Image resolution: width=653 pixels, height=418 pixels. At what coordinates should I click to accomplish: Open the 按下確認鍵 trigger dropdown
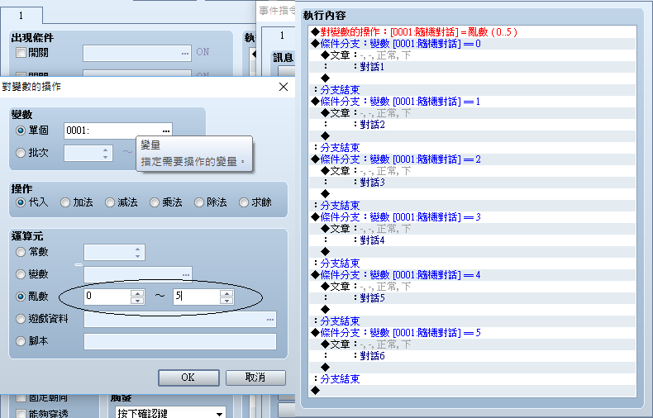(171, 413)
